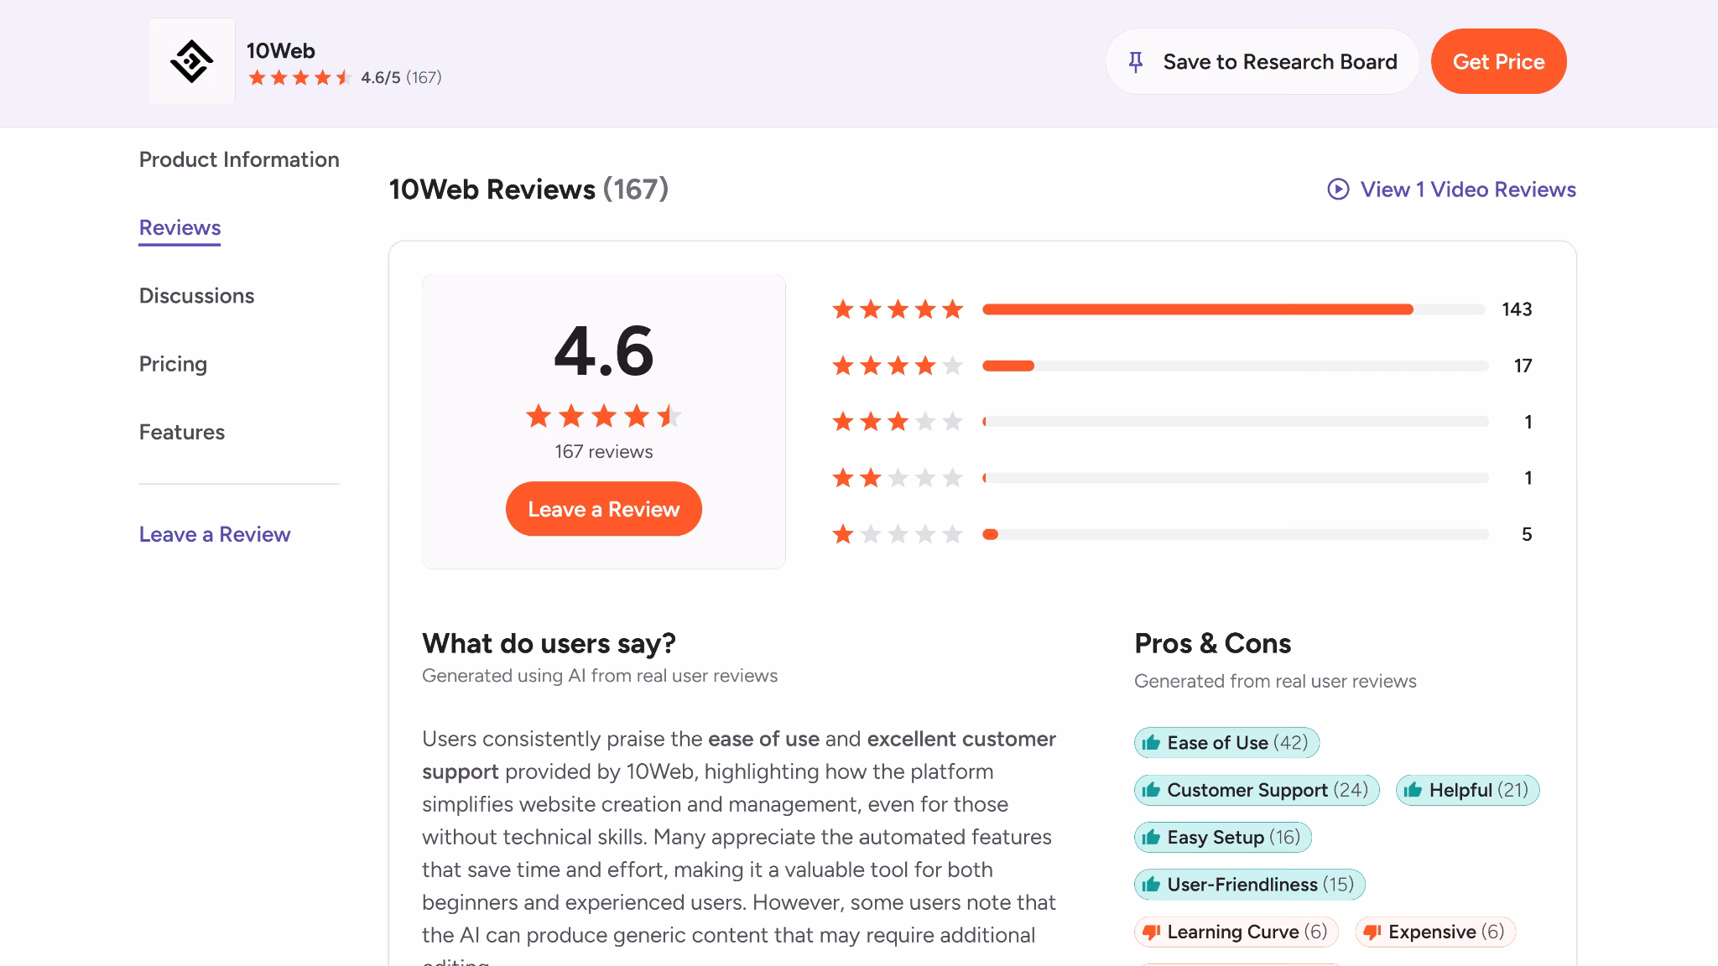Click sidebar Leave a Review link

coord(215,534)
